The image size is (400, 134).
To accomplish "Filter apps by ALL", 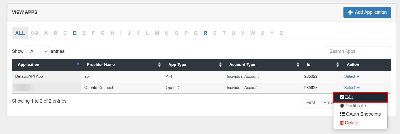I will point(20,33).
